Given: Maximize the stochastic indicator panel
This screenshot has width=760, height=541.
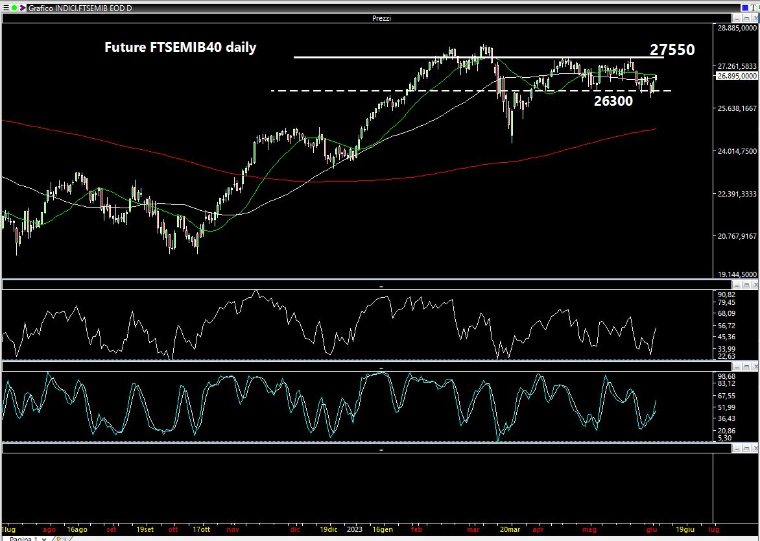Looking at the screenshot, I should click(x=747, y=367).
